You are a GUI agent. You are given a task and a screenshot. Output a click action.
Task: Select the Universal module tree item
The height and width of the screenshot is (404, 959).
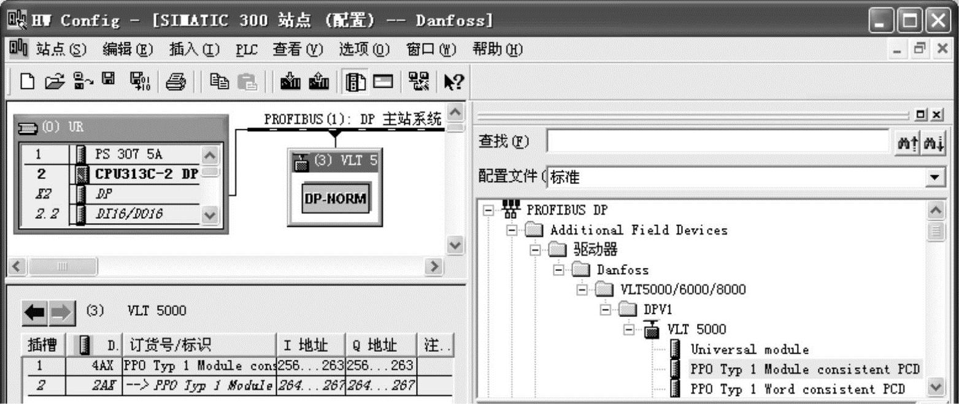coord(750,350)
